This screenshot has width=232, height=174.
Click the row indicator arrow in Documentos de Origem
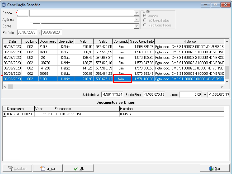[4, 114]
